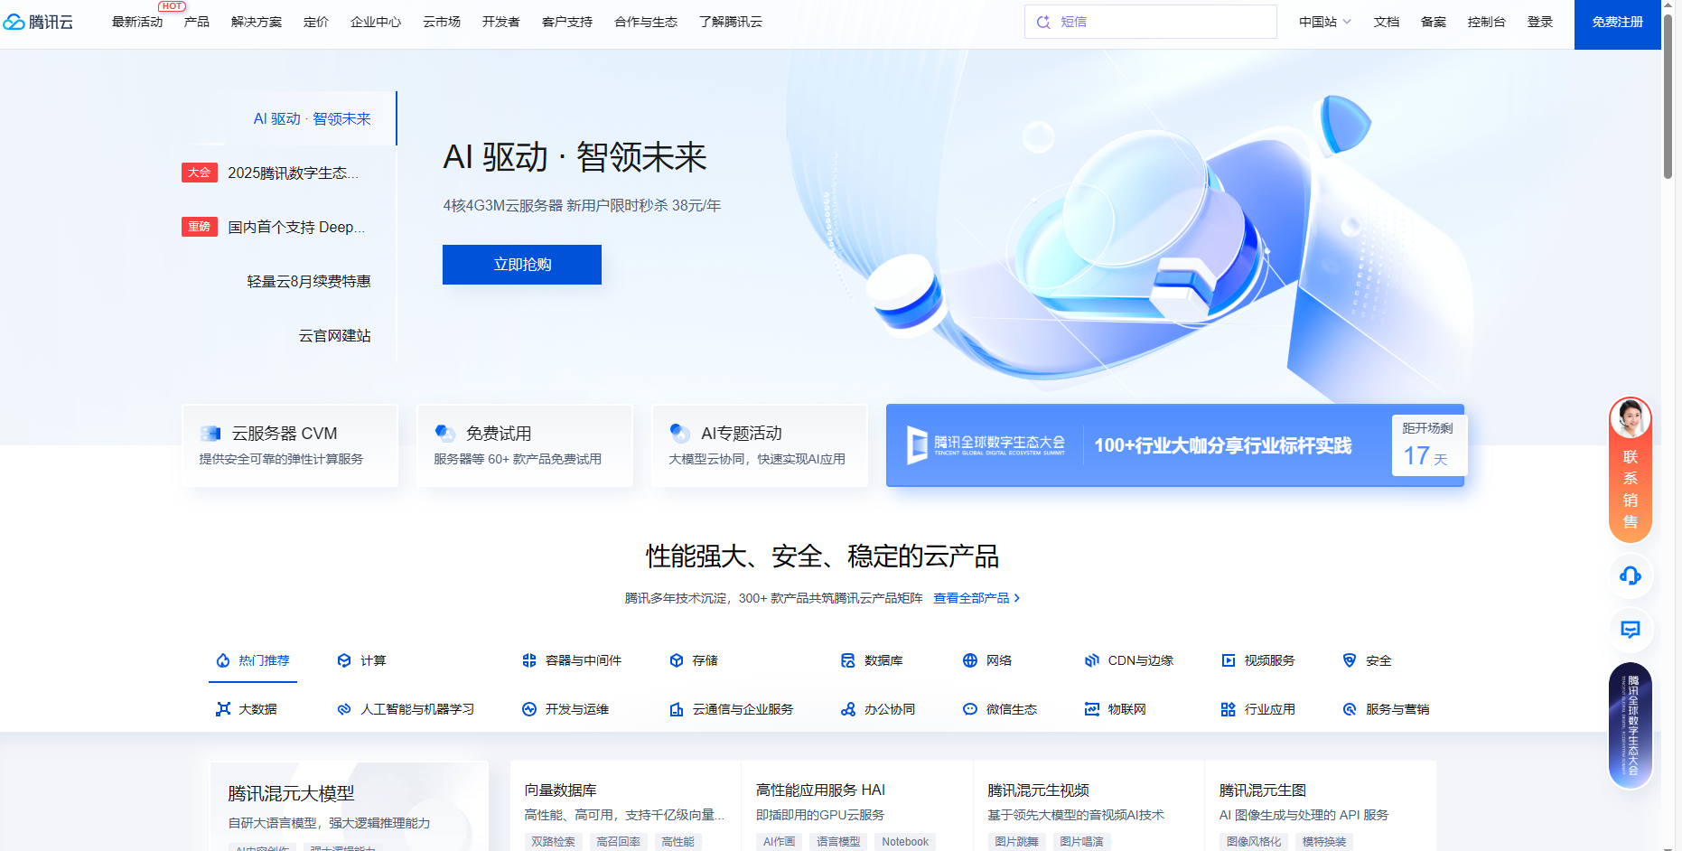Click the 图片跳舞 tag
The image size is (1682, 851).
coord(1016,842)
